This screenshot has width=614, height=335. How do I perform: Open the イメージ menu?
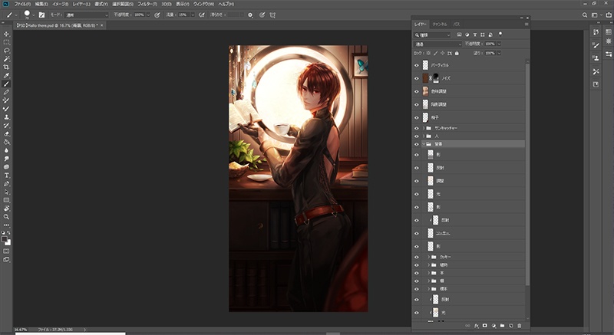[60, 4]
